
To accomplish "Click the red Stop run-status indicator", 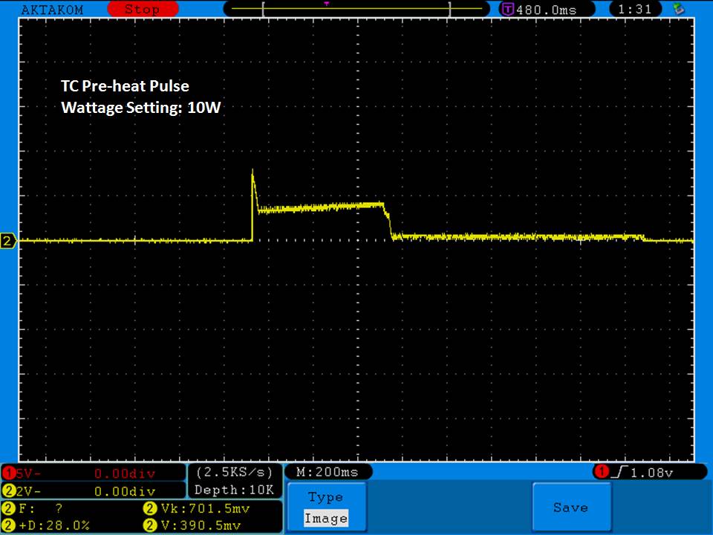I will pyautogui.click(x=141, y=10).
